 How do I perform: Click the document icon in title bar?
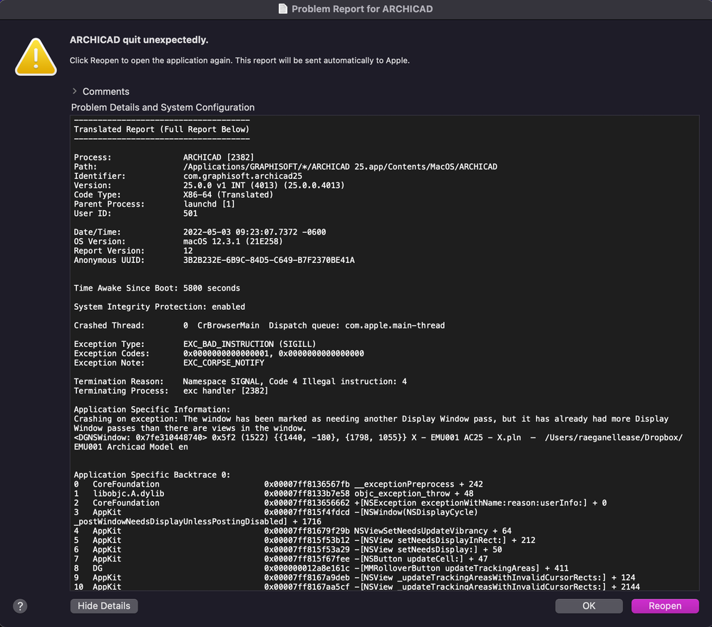(283, 9)
